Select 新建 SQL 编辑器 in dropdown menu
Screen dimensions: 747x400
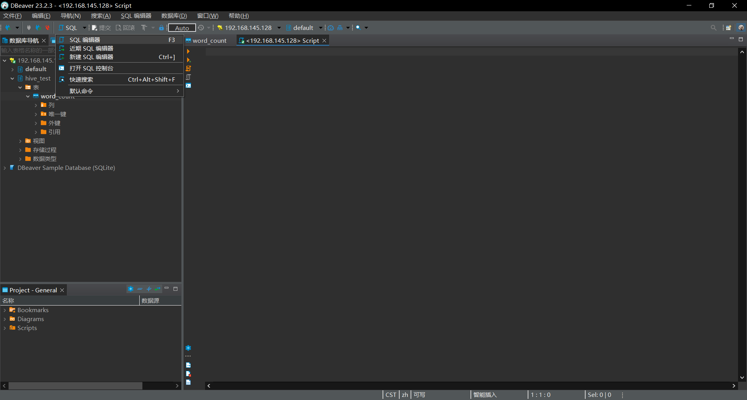(x=119, y=57)
